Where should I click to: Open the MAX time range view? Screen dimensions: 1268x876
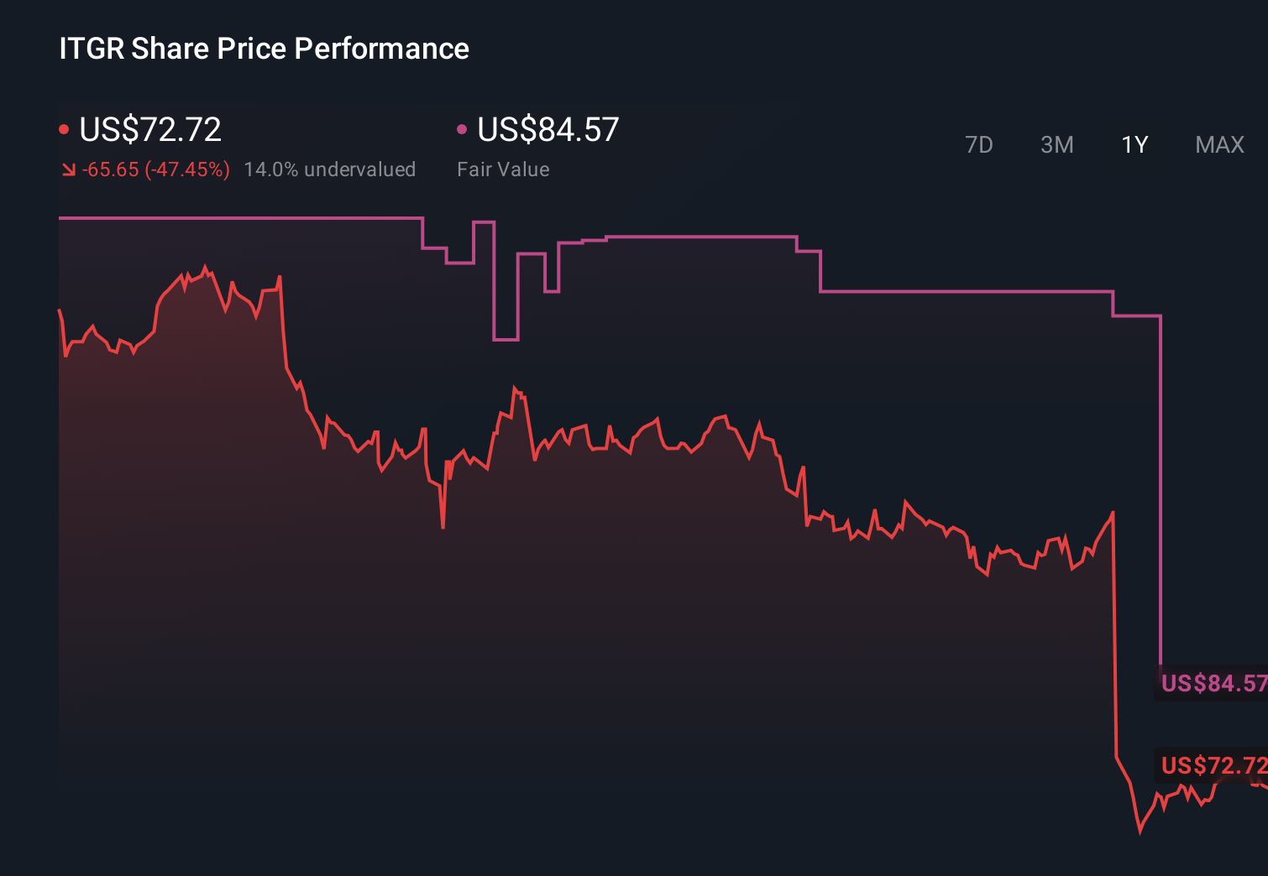1218,144
